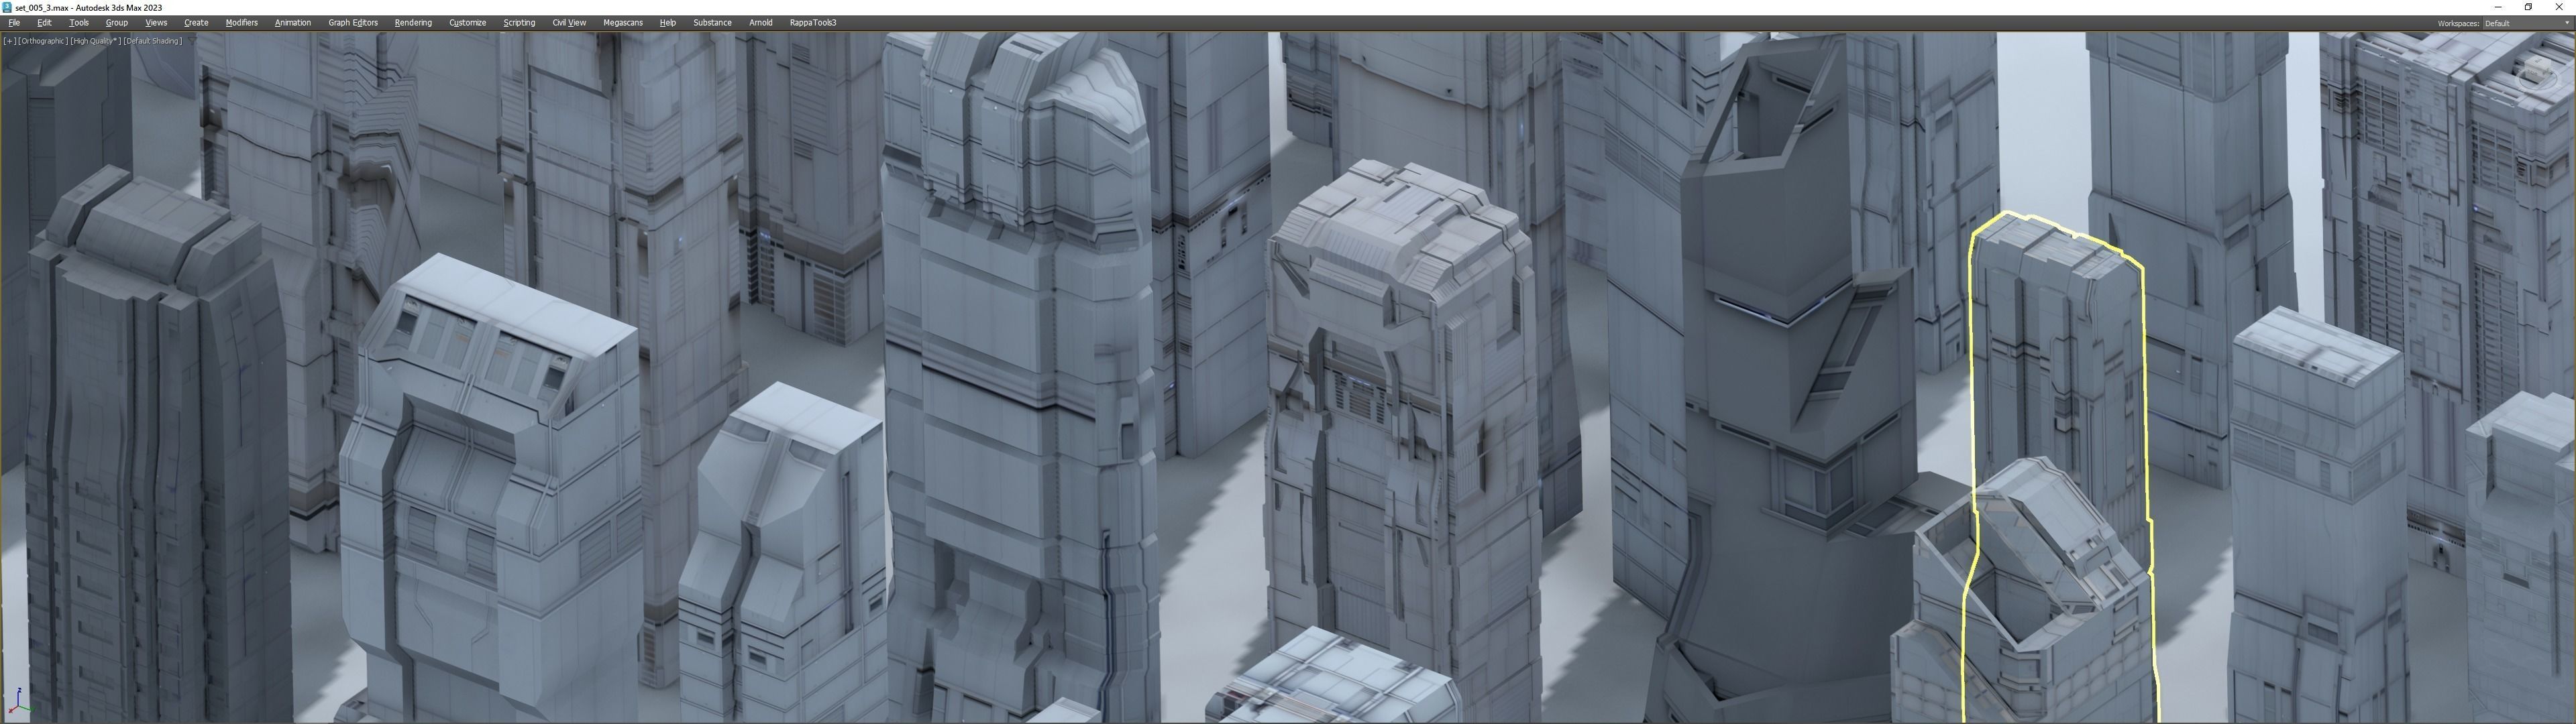Click the 3ds Max application icon

[7, 7]
